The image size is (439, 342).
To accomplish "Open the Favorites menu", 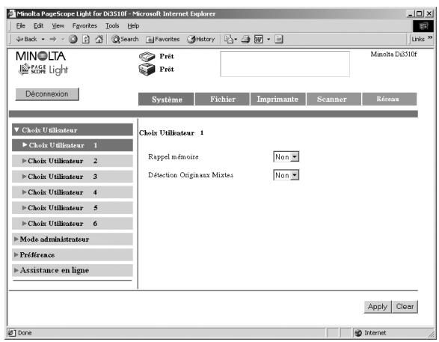I will [85, 25].
